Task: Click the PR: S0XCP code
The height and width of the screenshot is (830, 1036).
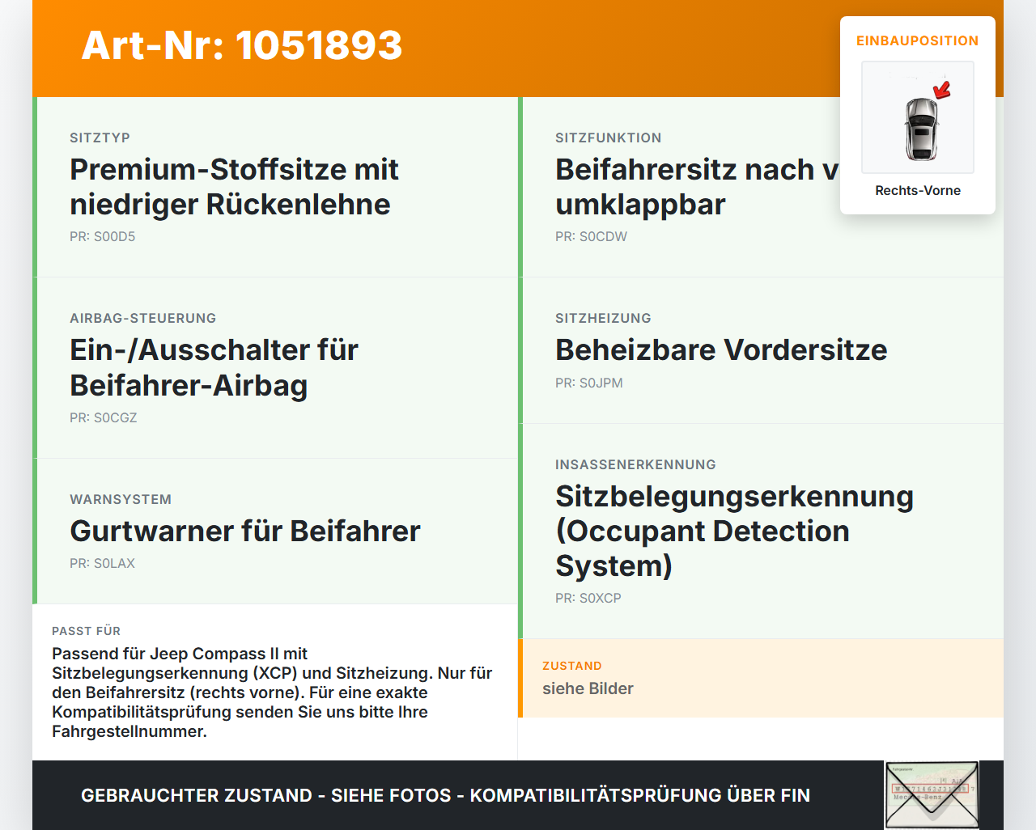Action: 588,599
